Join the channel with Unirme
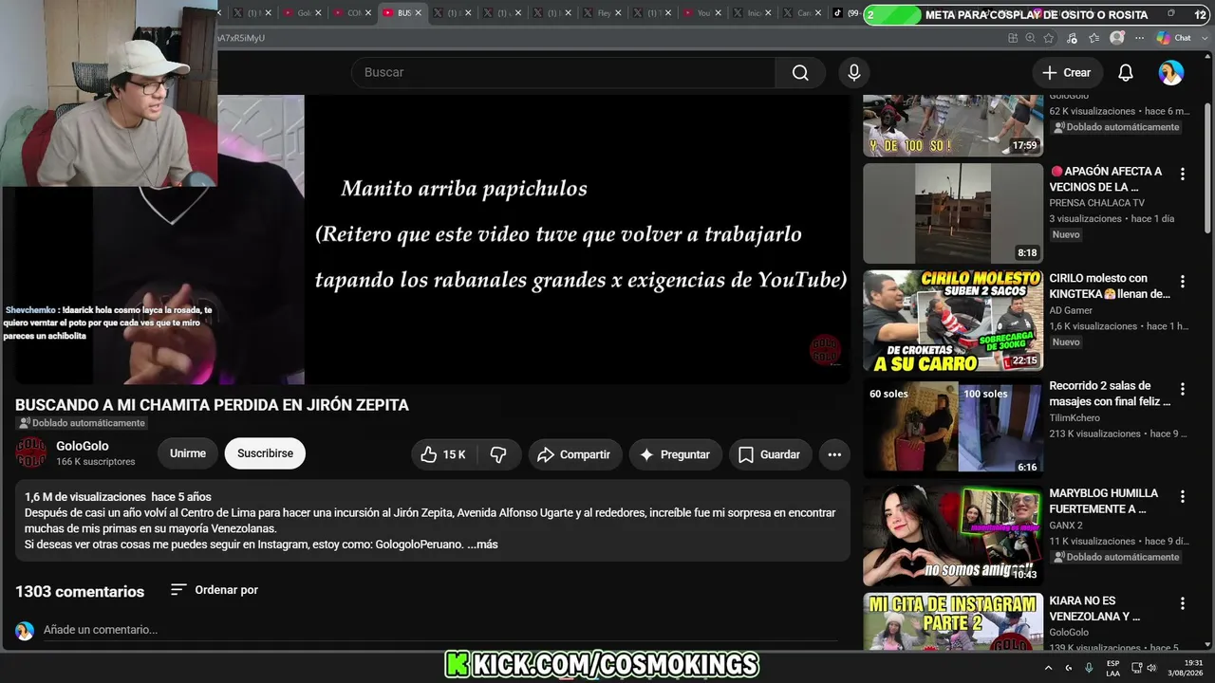The width and height of the screenshot is (1215, 683). click(188, 453)
